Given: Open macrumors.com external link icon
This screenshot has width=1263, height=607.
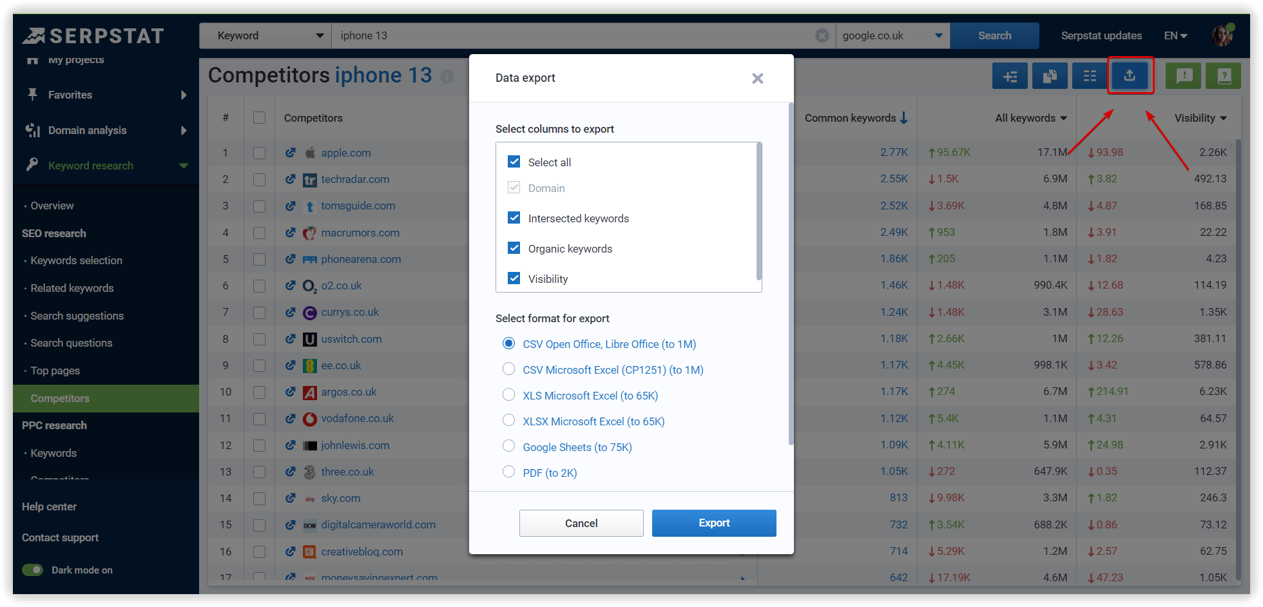Looking at the screenshot, I should (291, 233).
